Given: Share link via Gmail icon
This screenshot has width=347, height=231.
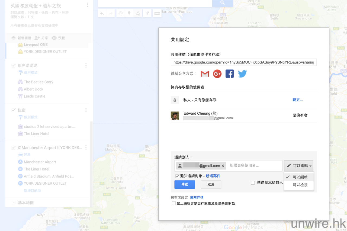Looking at the screenshot, I should click(205, 74).
